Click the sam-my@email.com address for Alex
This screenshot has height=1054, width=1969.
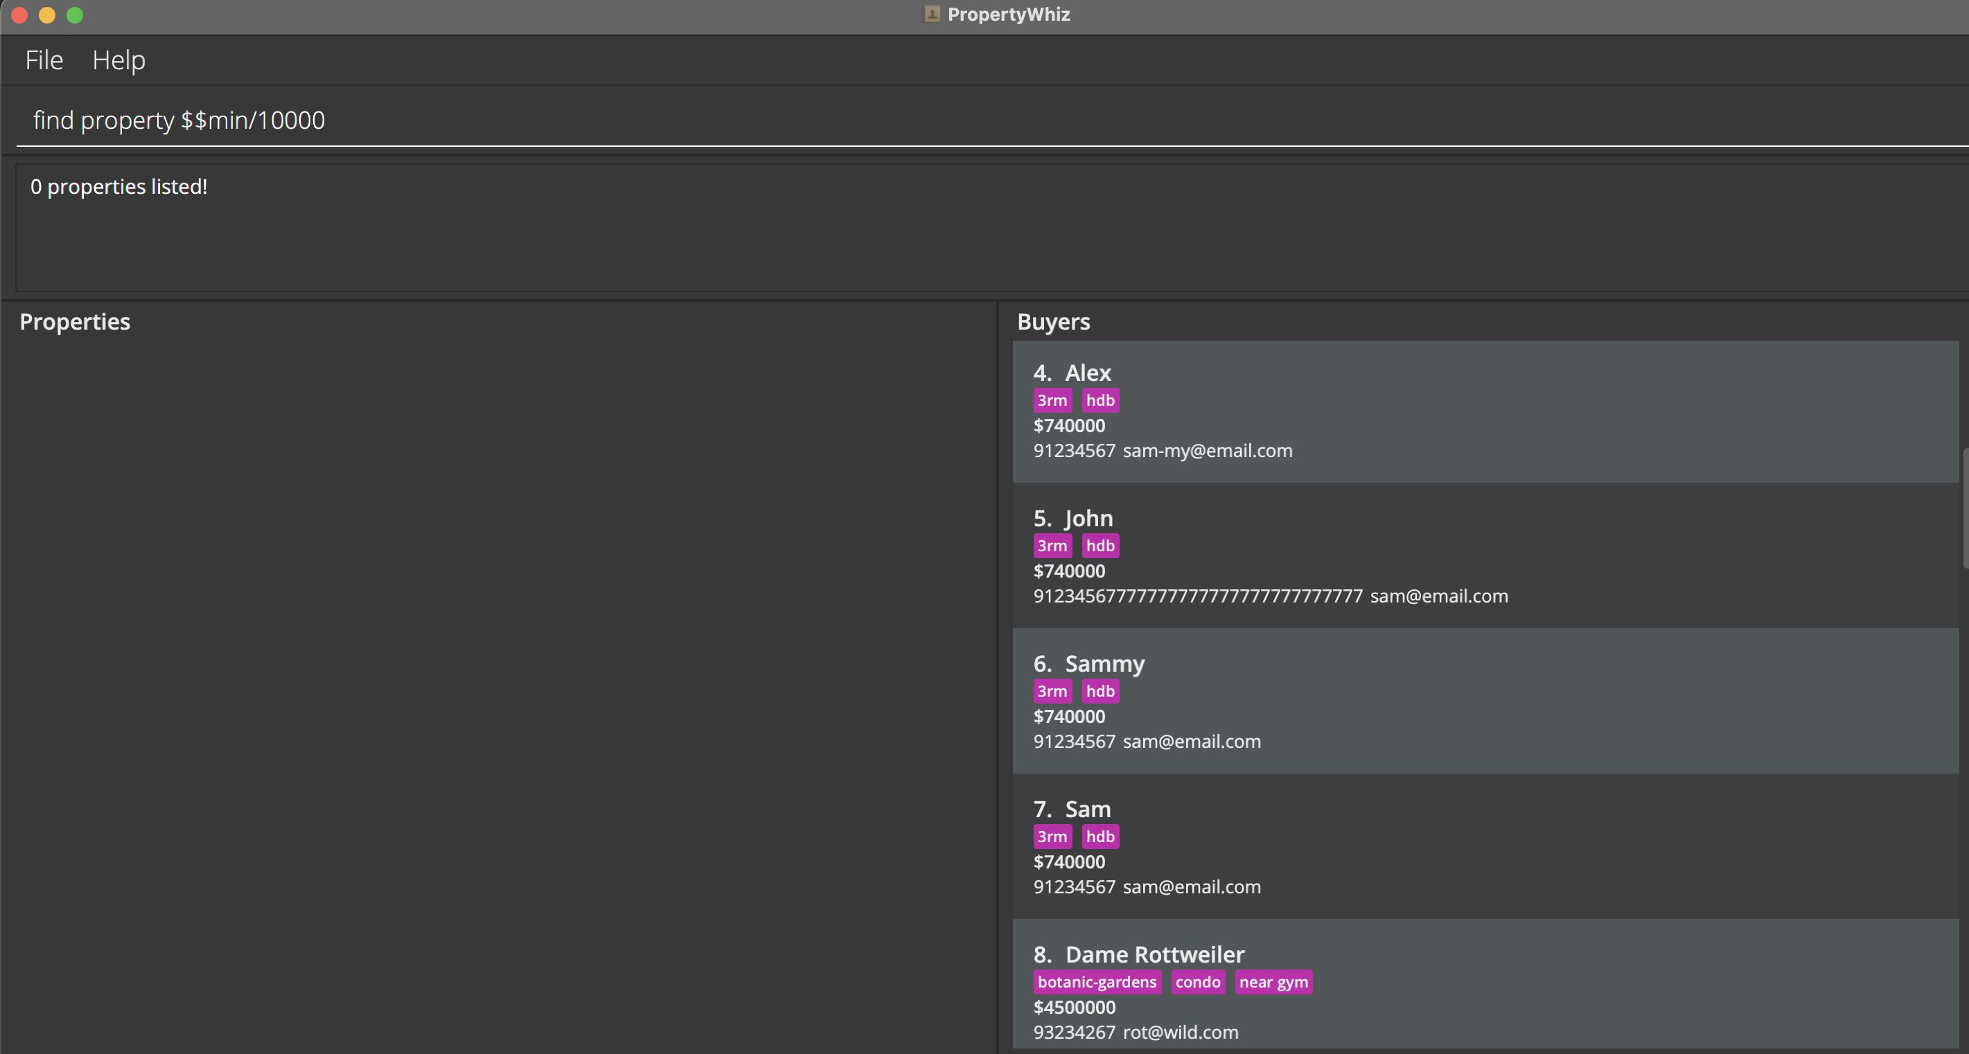pos(1207,451)
